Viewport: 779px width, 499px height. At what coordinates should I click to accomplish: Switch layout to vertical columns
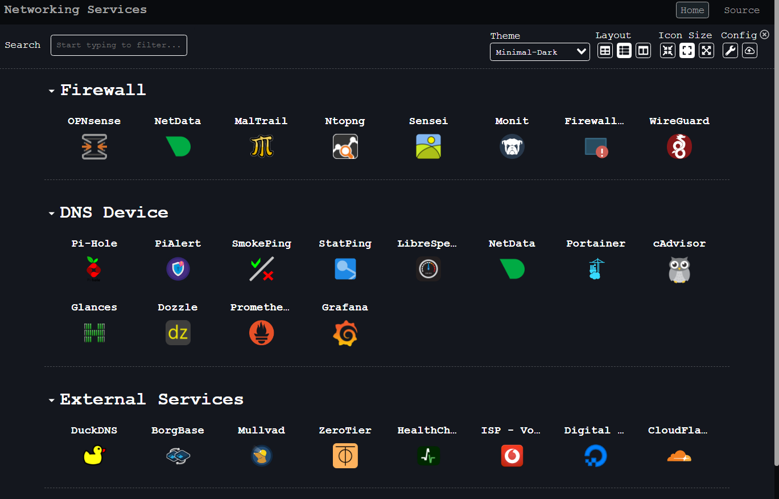(643, 50)
